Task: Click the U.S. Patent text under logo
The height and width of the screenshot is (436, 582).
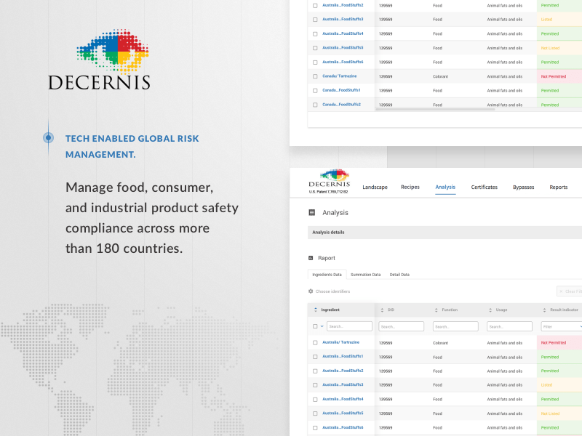Action: 328,192
